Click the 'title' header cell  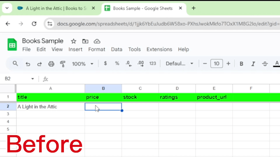coord(51,97)
